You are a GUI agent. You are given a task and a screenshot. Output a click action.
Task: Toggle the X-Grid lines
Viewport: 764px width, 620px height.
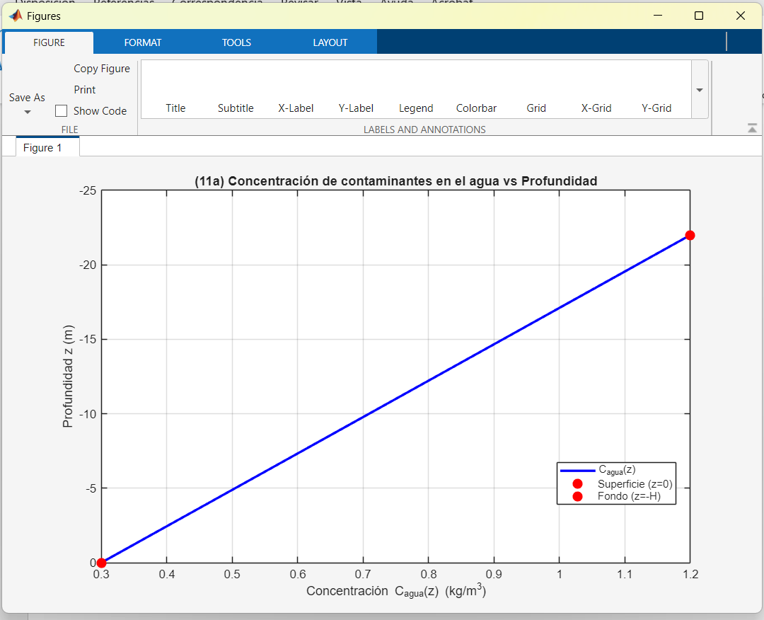(x=596, y=108)
